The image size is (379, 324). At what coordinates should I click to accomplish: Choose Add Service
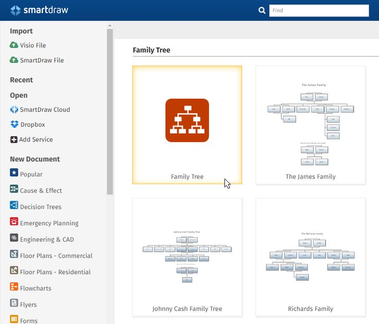pos(36,139)
